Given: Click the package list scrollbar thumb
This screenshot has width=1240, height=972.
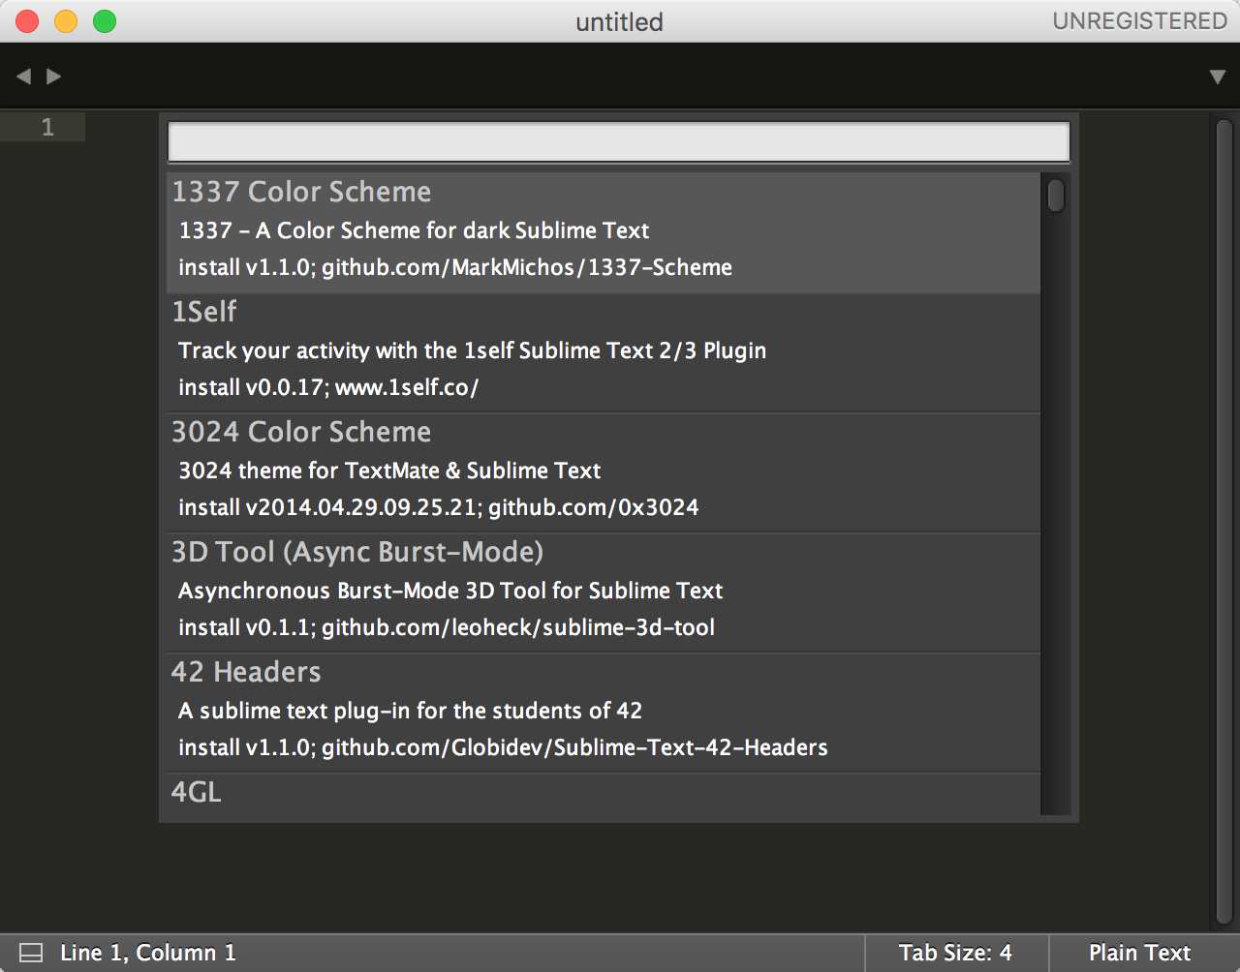Looking at the screenshot, I should coord(1056,196).
